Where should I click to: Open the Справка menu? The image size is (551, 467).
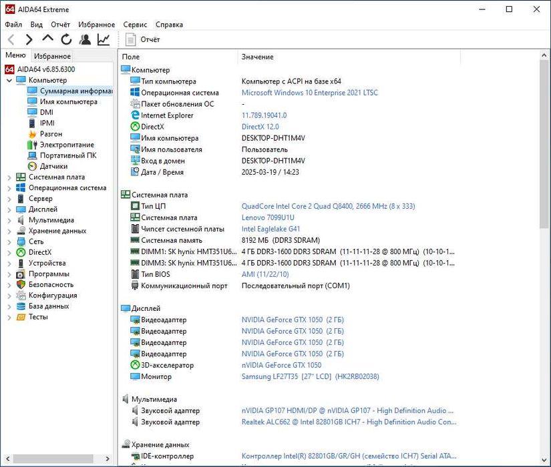[x=169, y=25]
